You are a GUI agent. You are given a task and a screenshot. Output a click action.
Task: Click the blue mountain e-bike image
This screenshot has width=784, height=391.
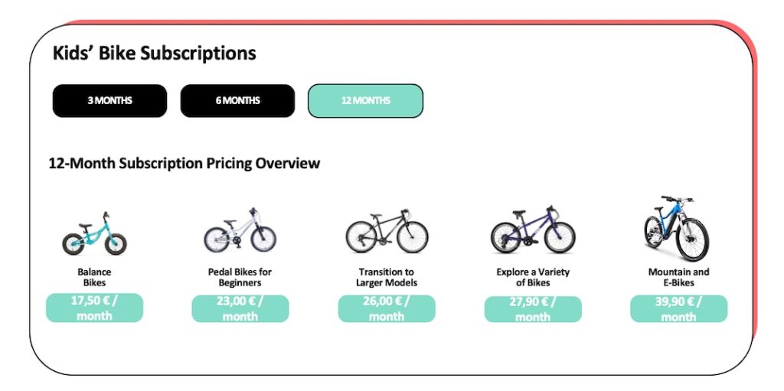677,228
